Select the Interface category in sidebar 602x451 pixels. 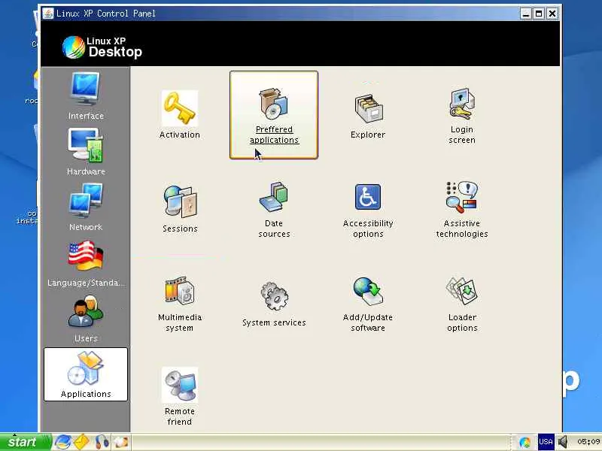click(86, 95)
